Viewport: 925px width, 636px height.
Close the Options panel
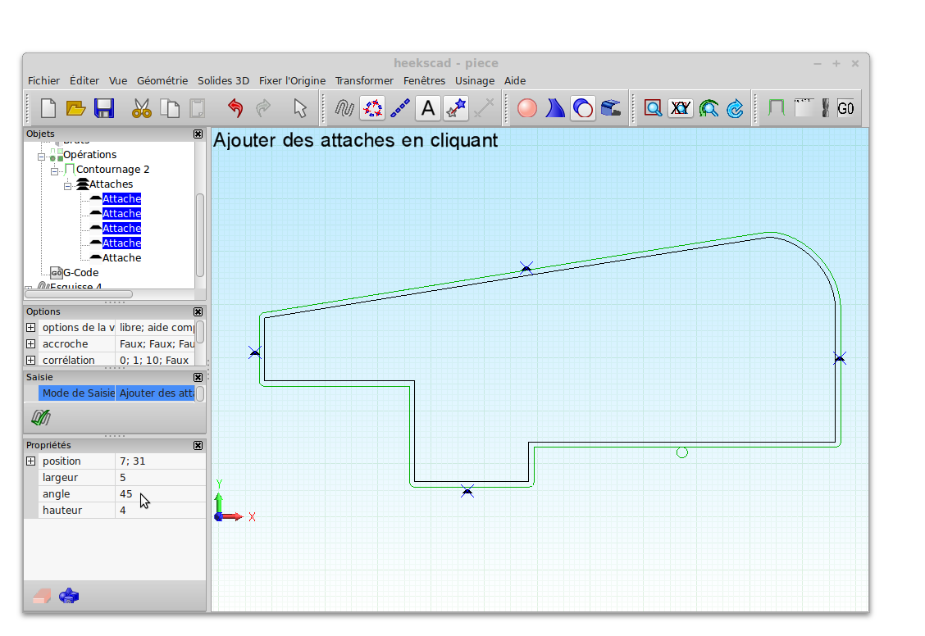click(198, 312)
